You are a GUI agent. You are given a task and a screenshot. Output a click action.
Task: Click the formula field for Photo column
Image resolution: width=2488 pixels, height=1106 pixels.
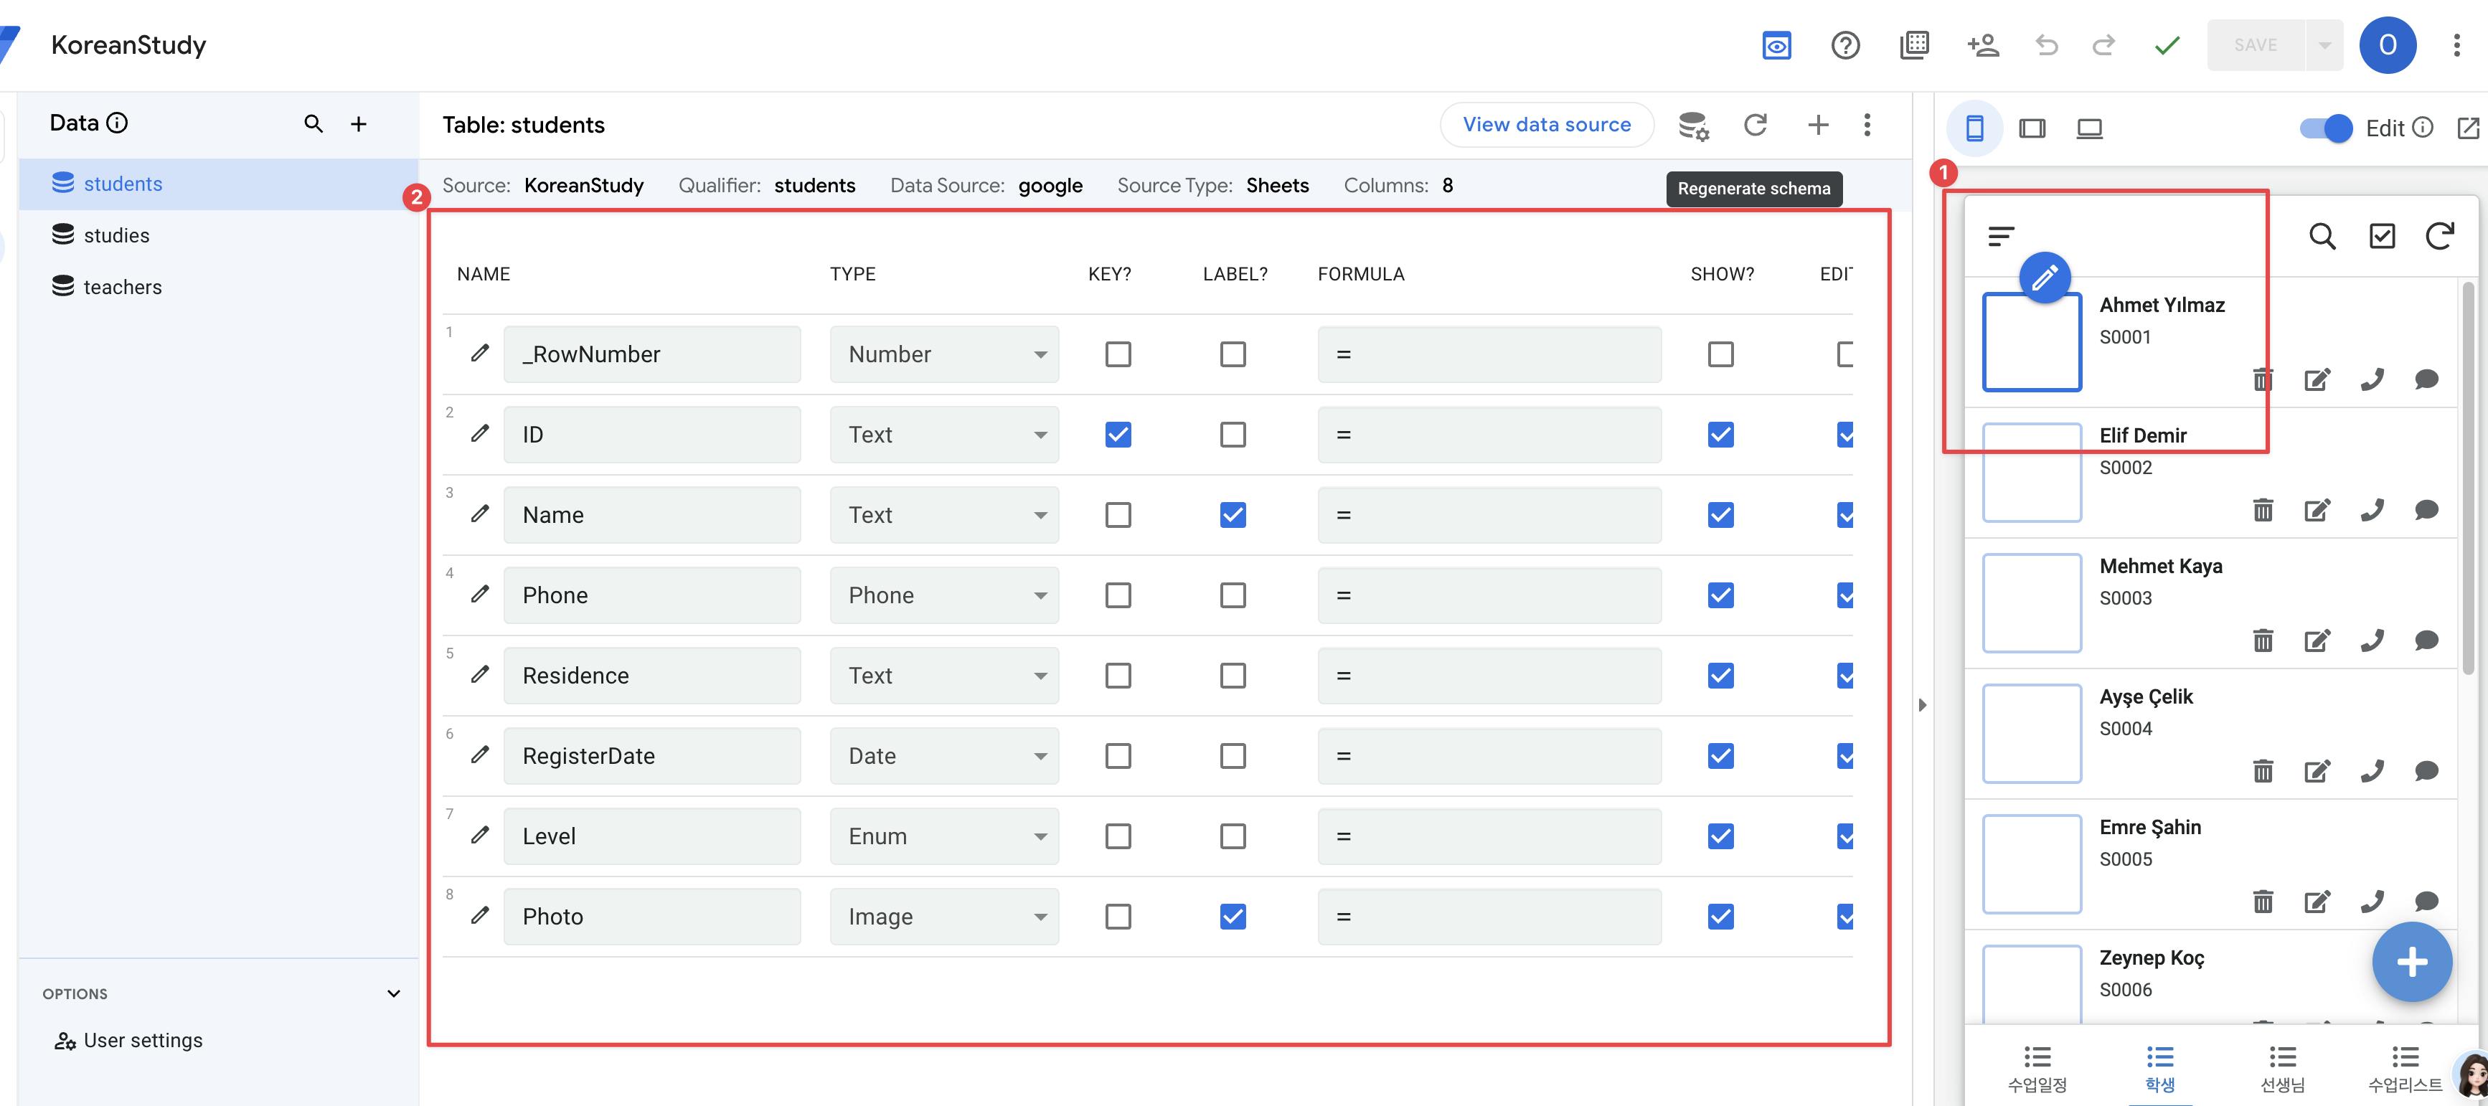1489,917
